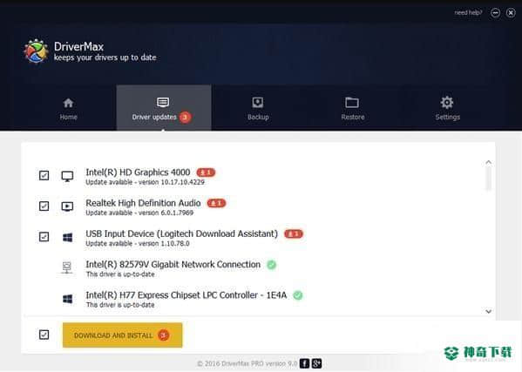Click network icon for Intel 82579V Gigabit
Image resolution: width=522 pixels, height=372 pixels.
tap(67, 267)
